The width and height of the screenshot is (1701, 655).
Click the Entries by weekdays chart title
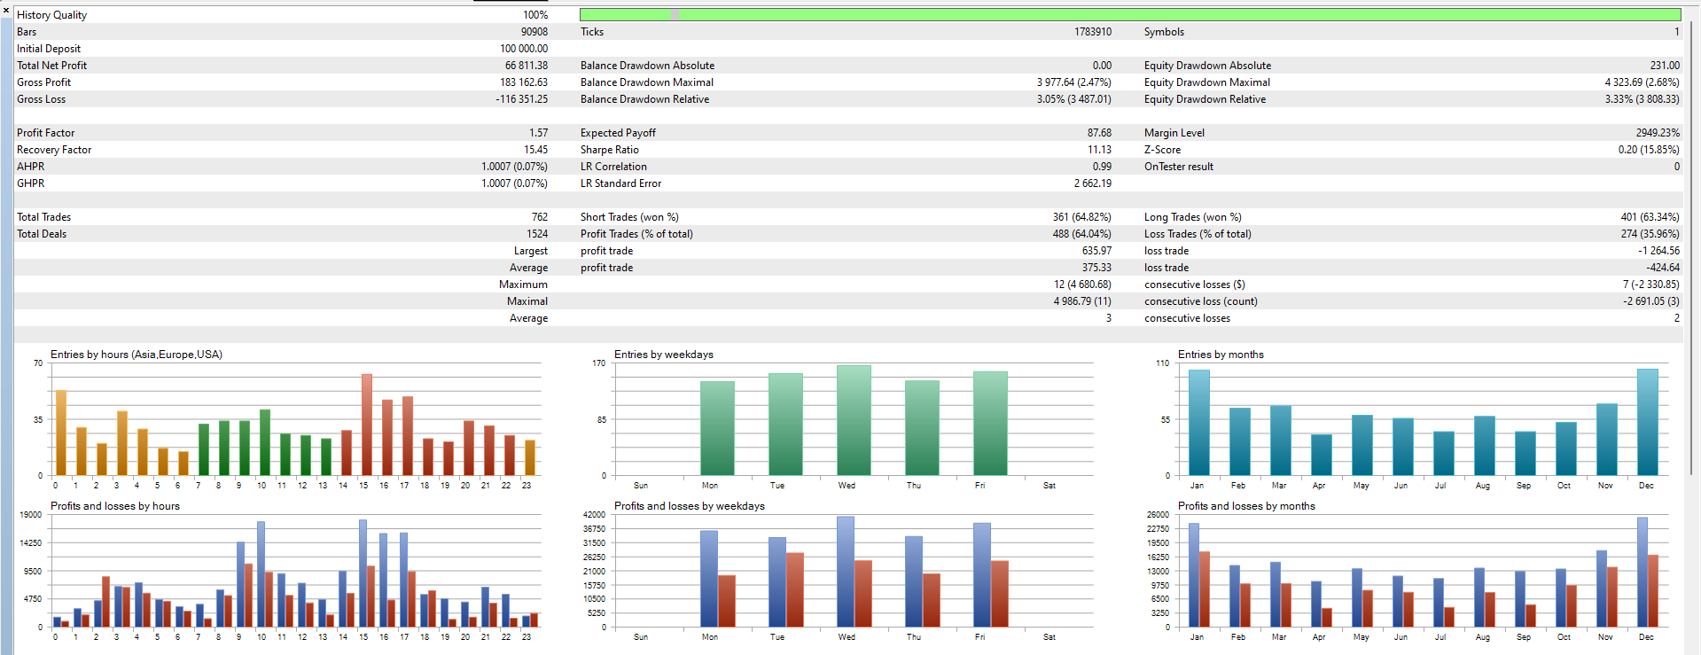pyautogui.click(x=663, y=355)
